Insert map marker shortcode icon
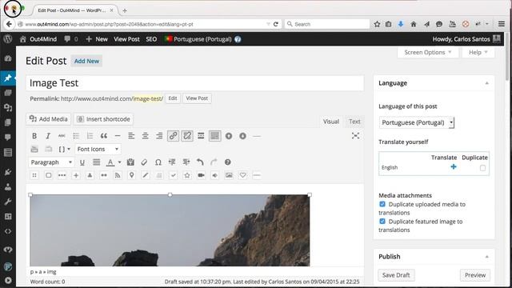The width and height of the screenshot is (512, 288). pyautogui.click(x=131, y=175)
